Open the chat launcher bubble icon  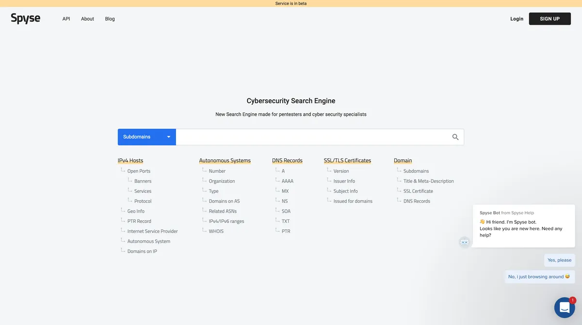pos(565,308)
